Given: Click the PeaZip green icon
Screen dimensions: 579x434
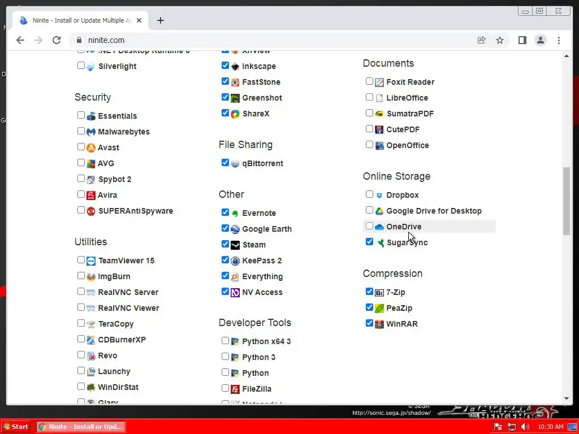Looking at the screenshot, I should pos(379,309).
